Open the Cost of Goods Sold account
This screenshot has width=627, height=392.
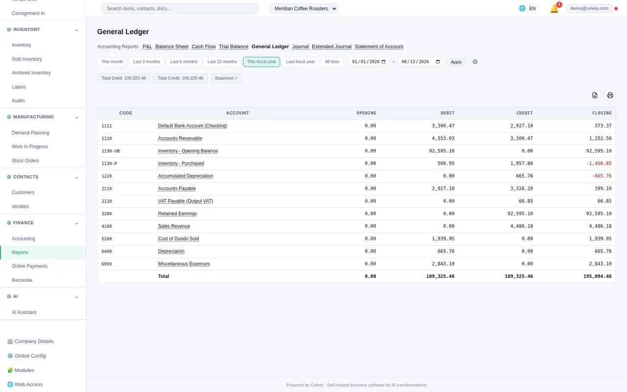(x=178, y=239)
